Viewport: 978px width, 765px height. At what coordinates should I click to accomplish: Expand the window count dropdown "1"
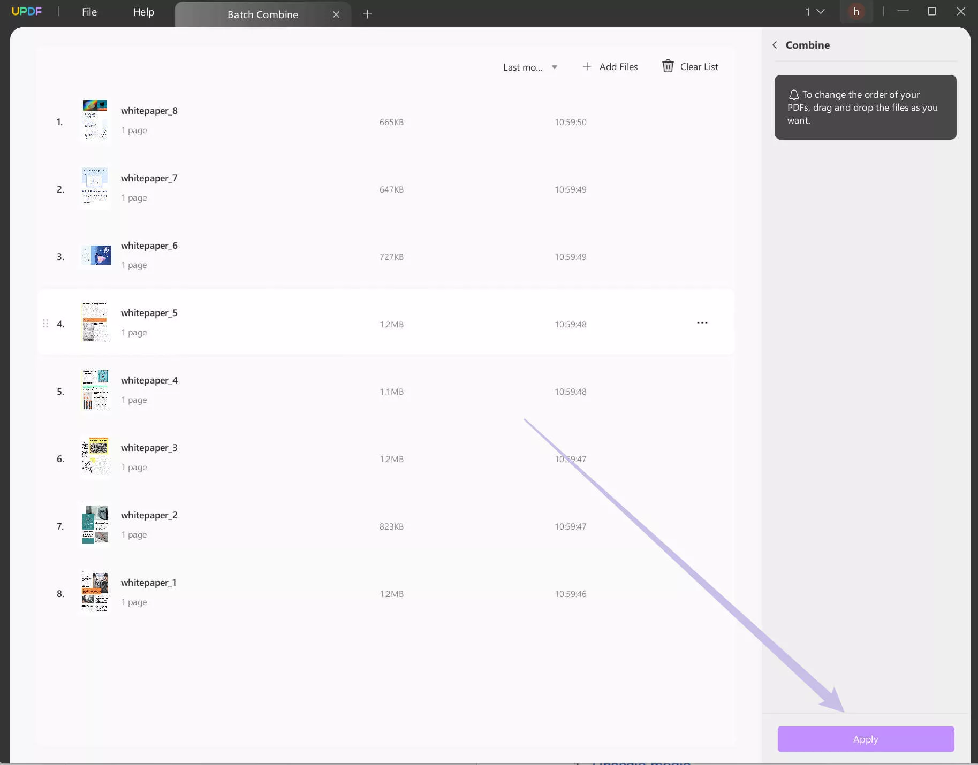pos(815,12)
